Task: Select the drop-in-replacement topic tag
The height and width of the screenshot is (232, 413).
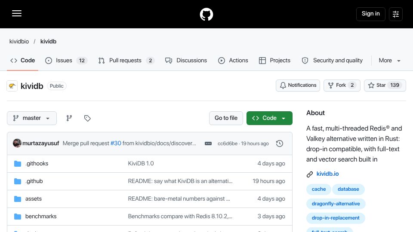Action: click(x=336, y=218)
